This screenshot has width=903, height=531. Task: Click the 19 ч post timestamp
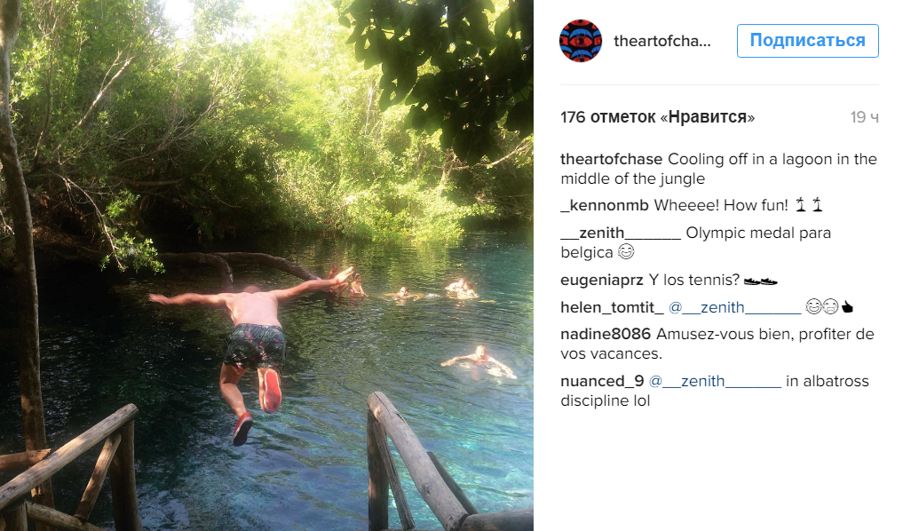pyautogui.click(x=865, y=117)
